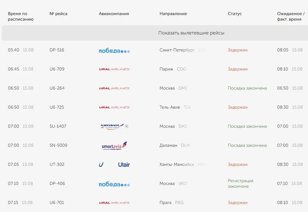This screenshot has width=308, height=212.
Task: Click the Utair logo for UT-302
Action: (x=114, y=165)
